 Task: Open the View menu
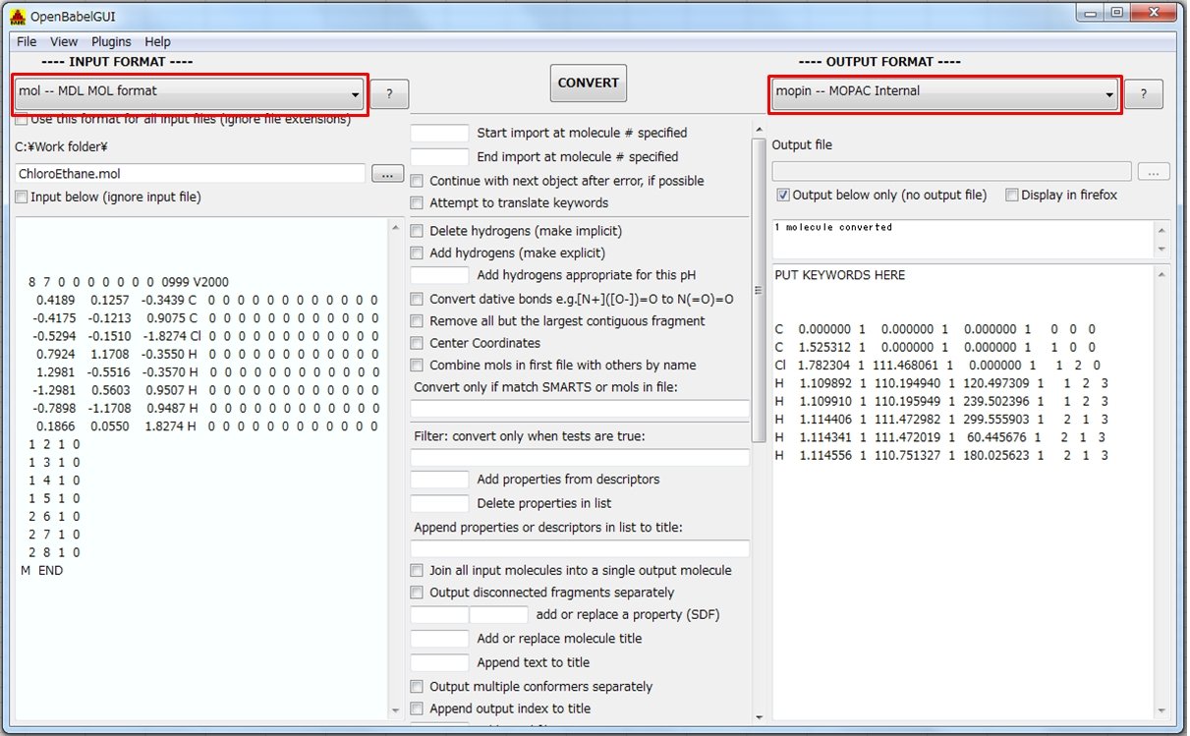pos(63,41)
